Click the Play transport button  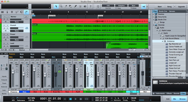tap(76, 99)
